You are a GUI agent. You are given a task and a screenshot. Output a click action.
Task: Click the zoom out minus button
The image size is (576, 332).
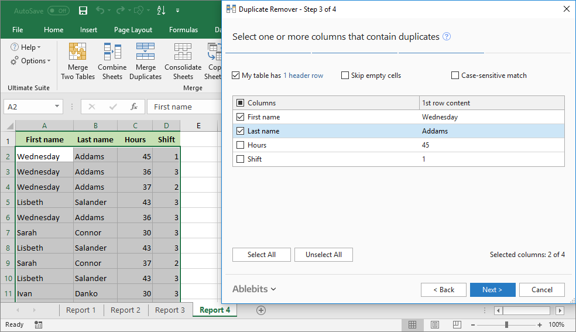(473, 325)
